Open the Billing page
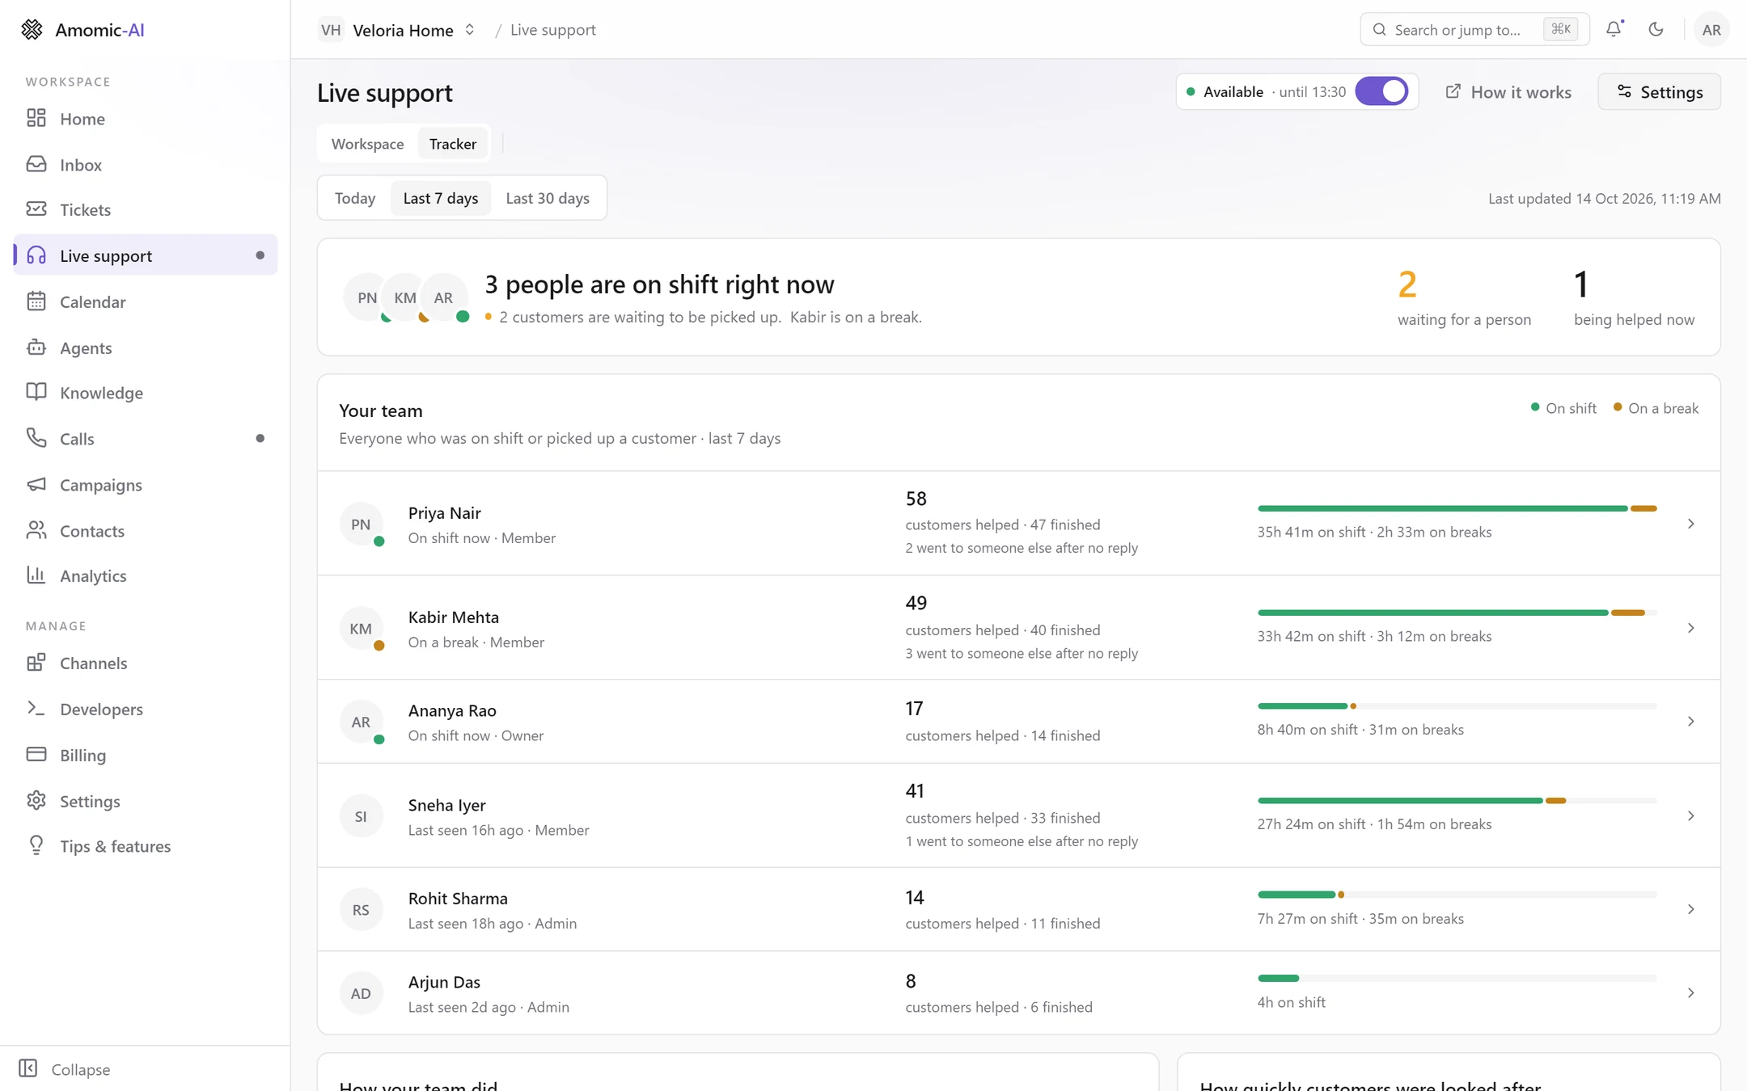 (x=146, y=755)
